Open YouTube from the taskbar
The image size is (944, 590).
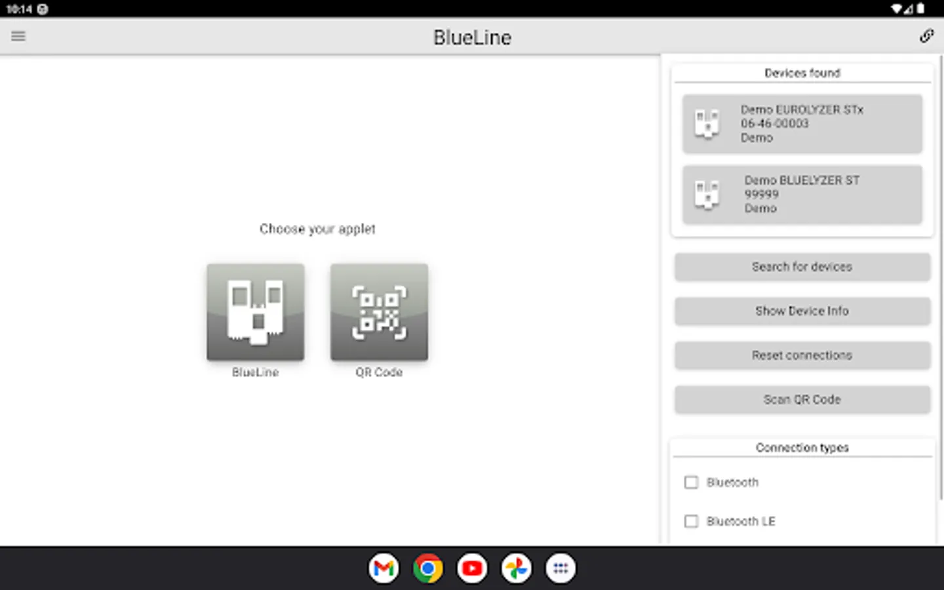click(x=472, y=568)
